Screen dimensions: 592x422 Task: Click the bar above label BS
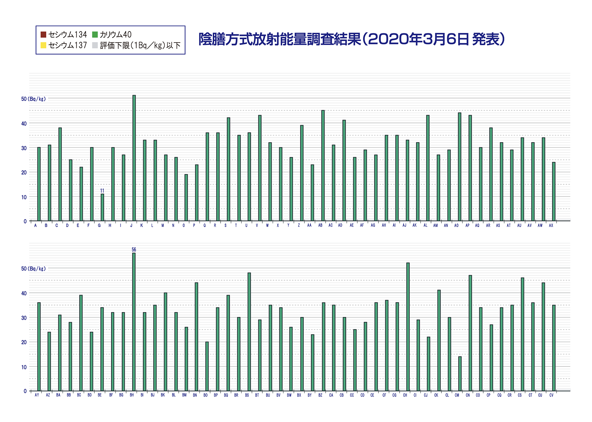pyautogui.click(x=249, y=332)
